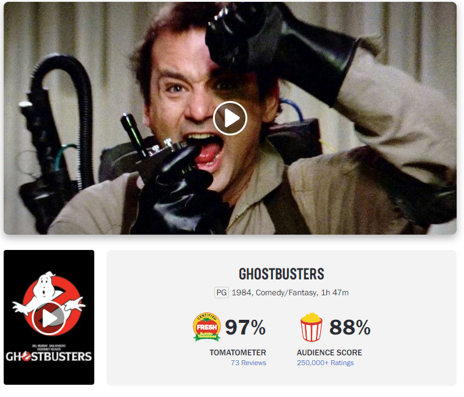464x397 pixels.
Task: Click the cast credits text on the poster
Action: (49, 347)
